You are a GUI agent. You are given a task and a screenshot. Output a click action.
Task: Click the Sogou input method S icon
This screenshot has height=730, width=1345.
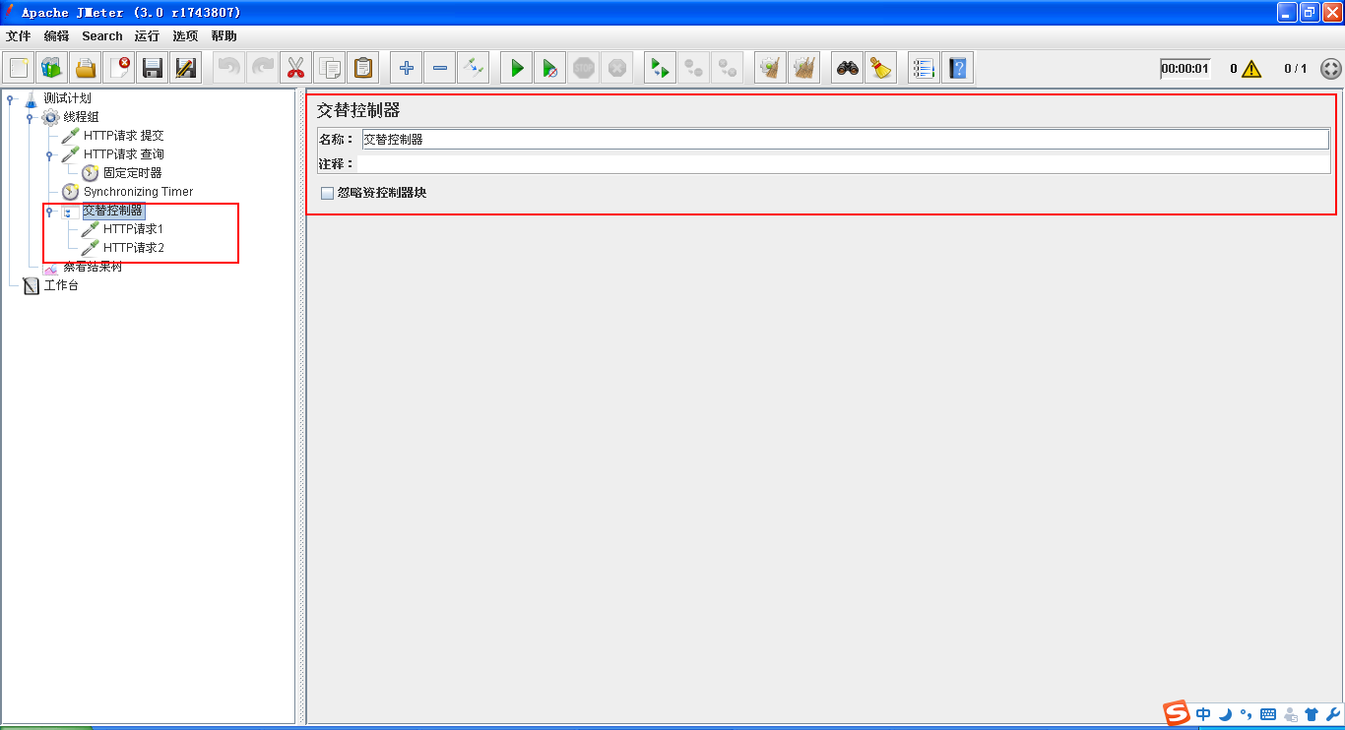[x=1178, y=713]
